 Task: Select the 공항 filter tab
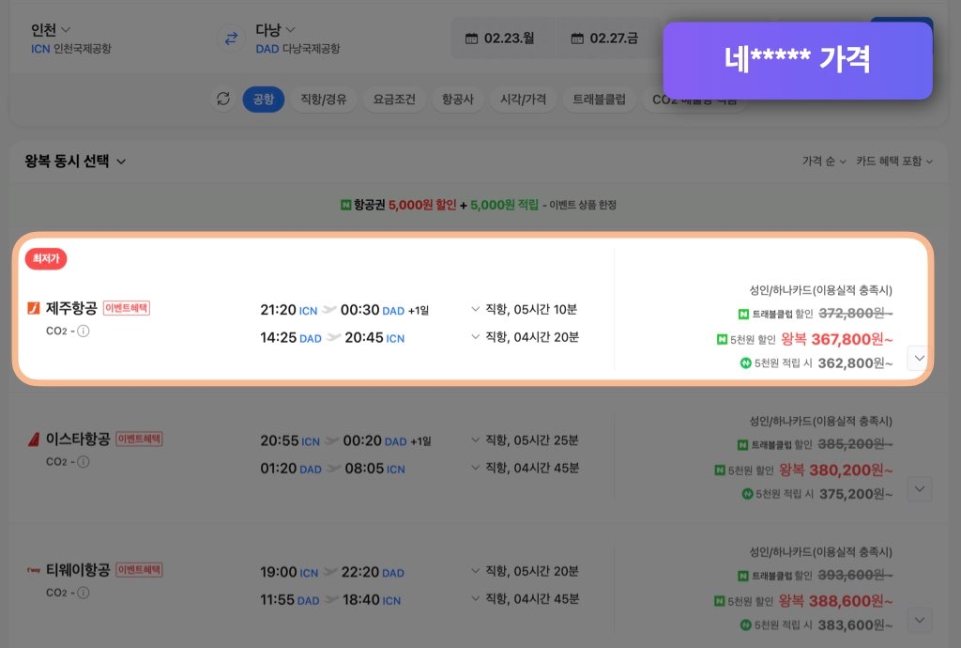coord(264,99)
